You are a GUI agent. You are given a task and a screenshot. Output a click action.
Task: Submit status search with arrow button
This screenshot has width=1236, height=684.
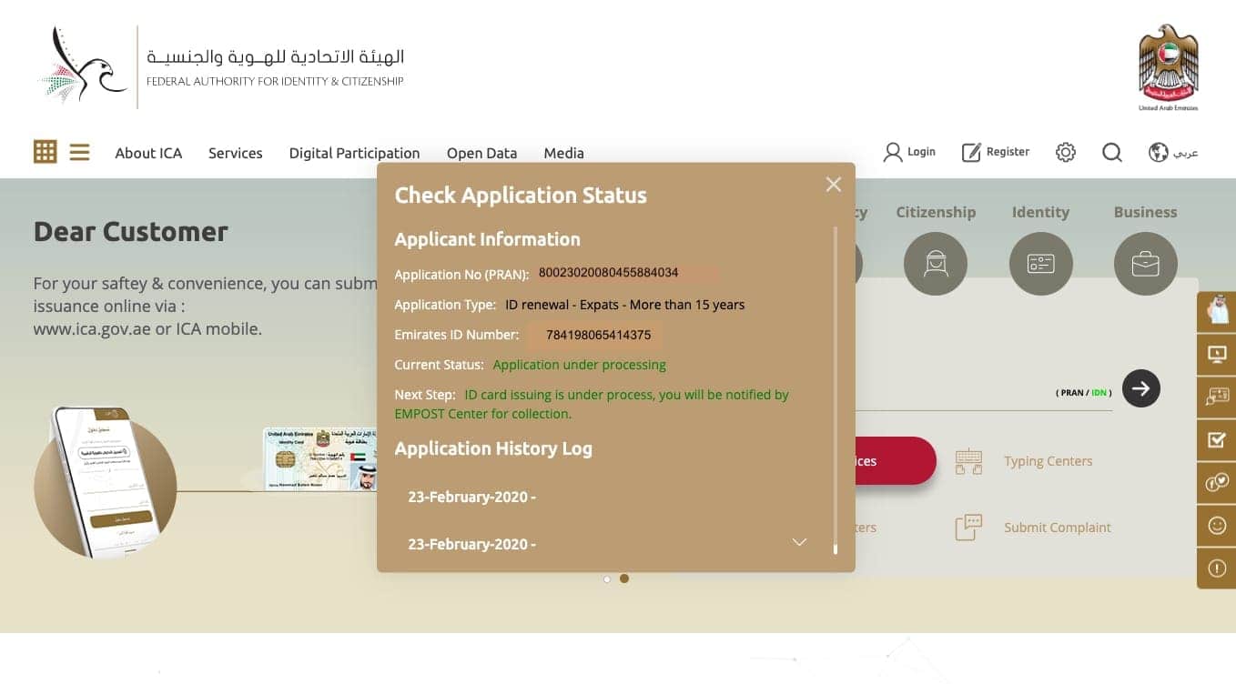coord(1141,388)
